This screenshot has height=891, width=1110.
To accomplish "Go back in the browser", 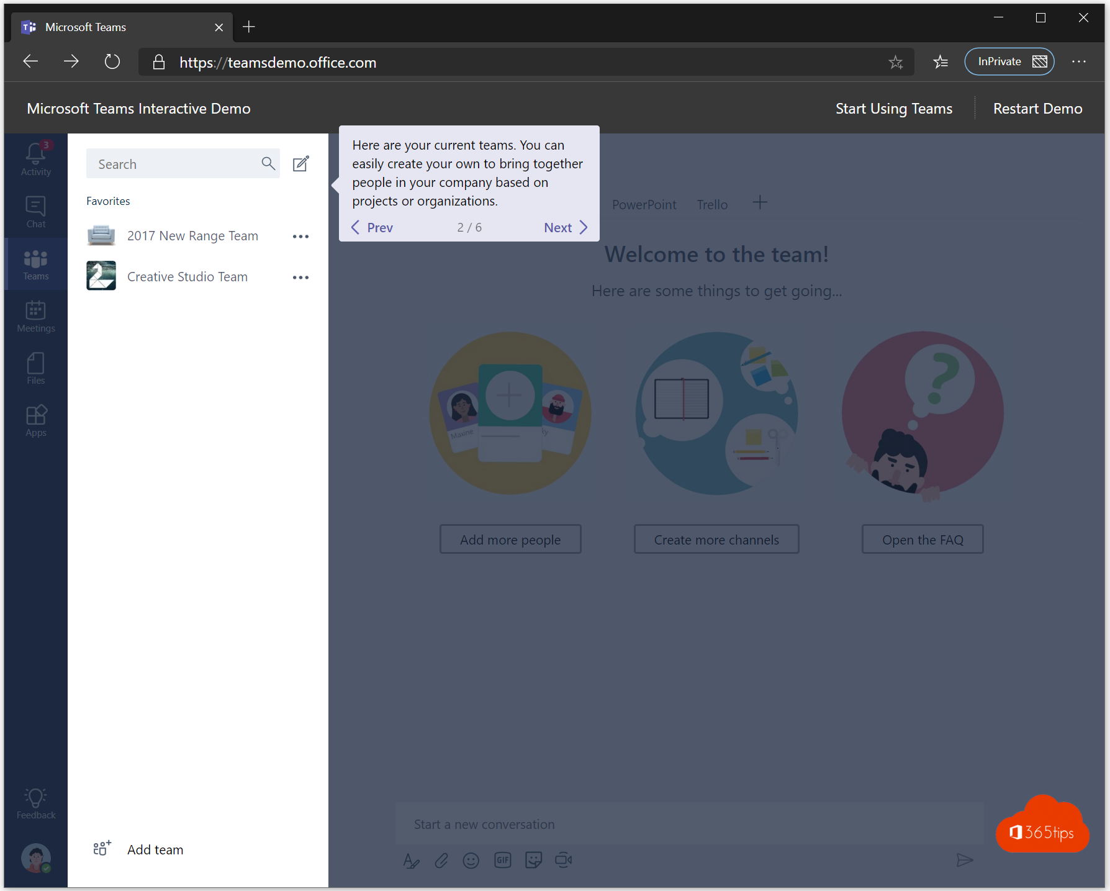I will 30,61.
